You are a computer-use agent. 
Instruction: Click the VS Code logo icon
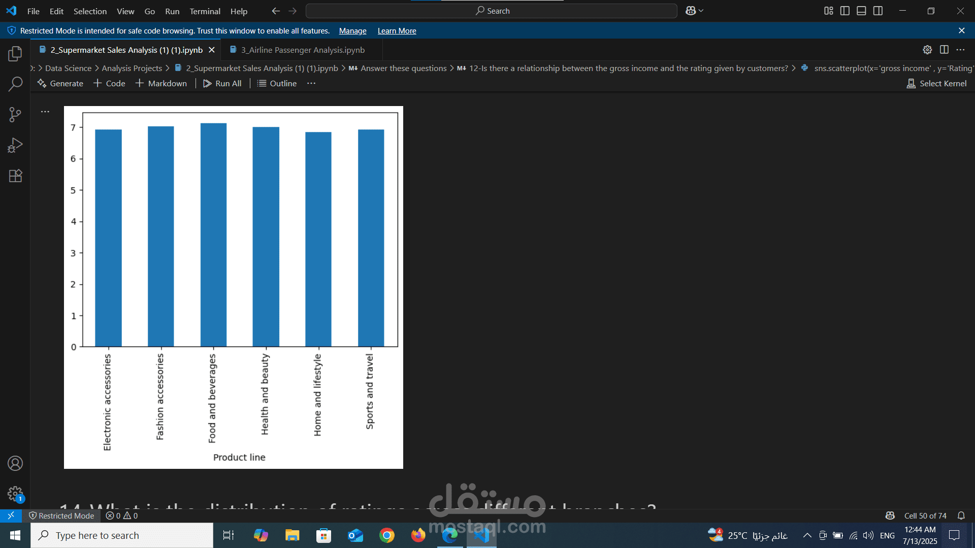(11, 11)
